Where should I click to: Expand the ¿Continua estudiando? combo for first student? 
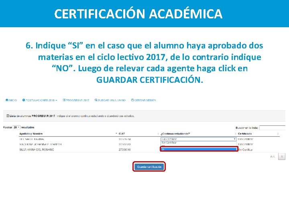pyautogui.click(x=199, y=139)
